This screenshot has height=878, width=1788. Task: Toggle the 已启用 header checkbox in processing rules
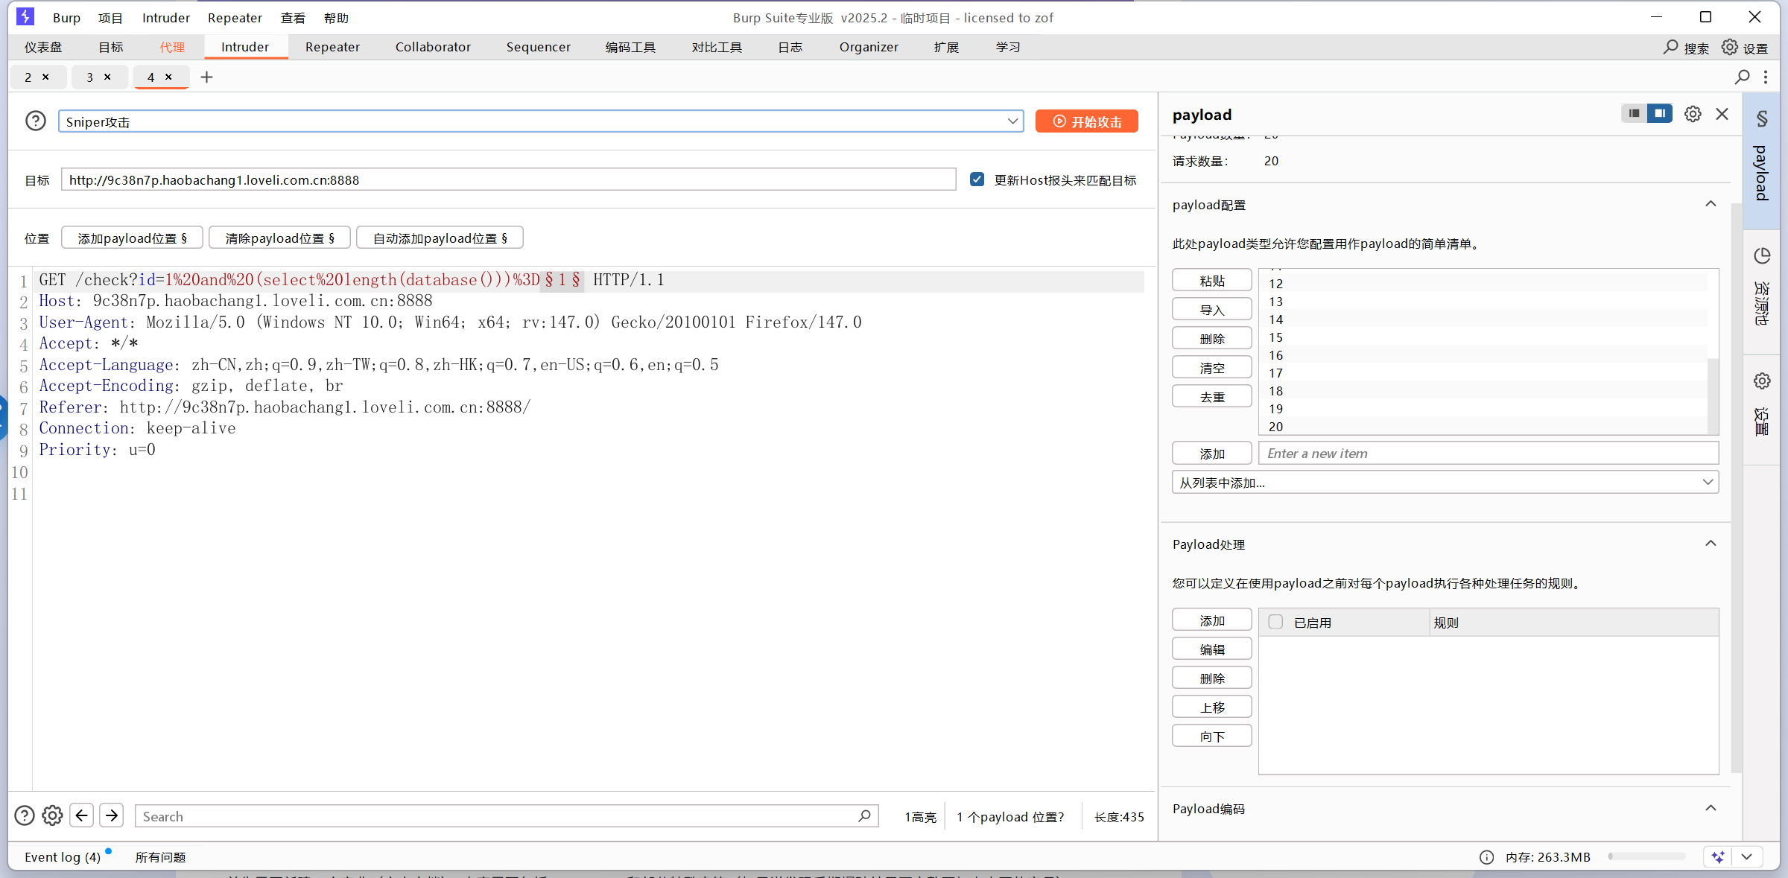1276,622
